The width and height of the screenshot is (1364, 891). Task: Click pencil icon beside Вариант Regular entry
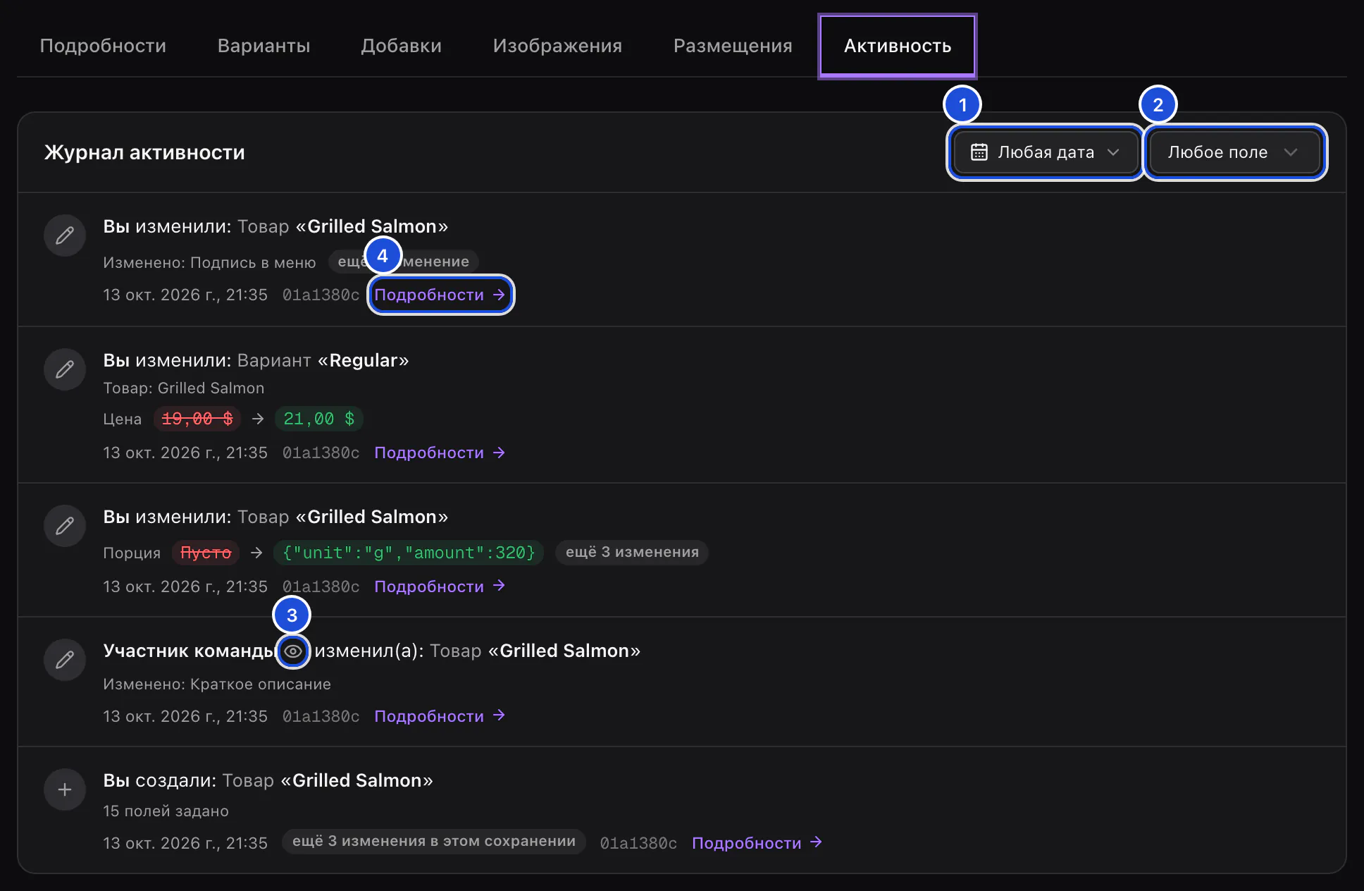[x=65, y=369]
